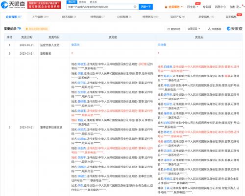Switch to the 上市信息 tab
This screenshot has height=196, width=245.
click(40, 17)
